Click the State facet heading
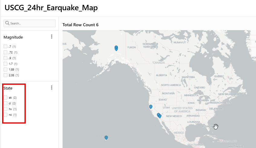Screen dimensions: 256x148 pos(8,88)
